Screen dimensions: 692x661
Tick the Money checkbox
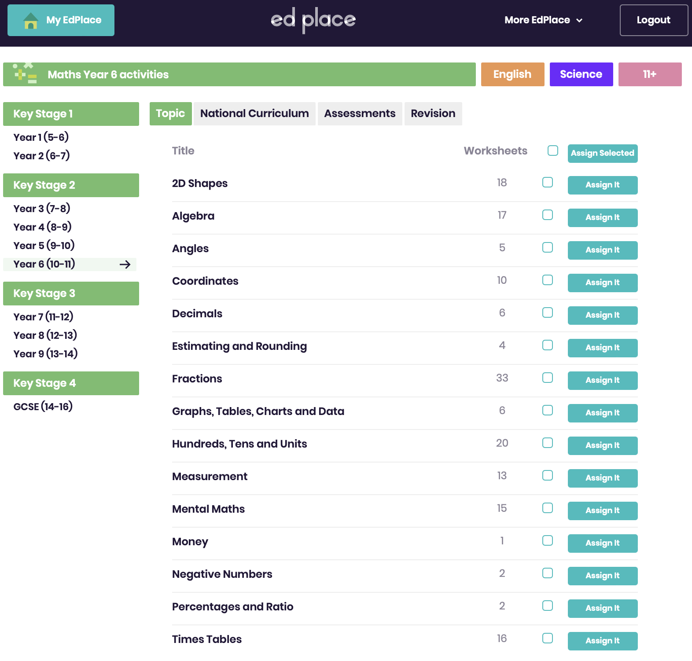point(548,540)
